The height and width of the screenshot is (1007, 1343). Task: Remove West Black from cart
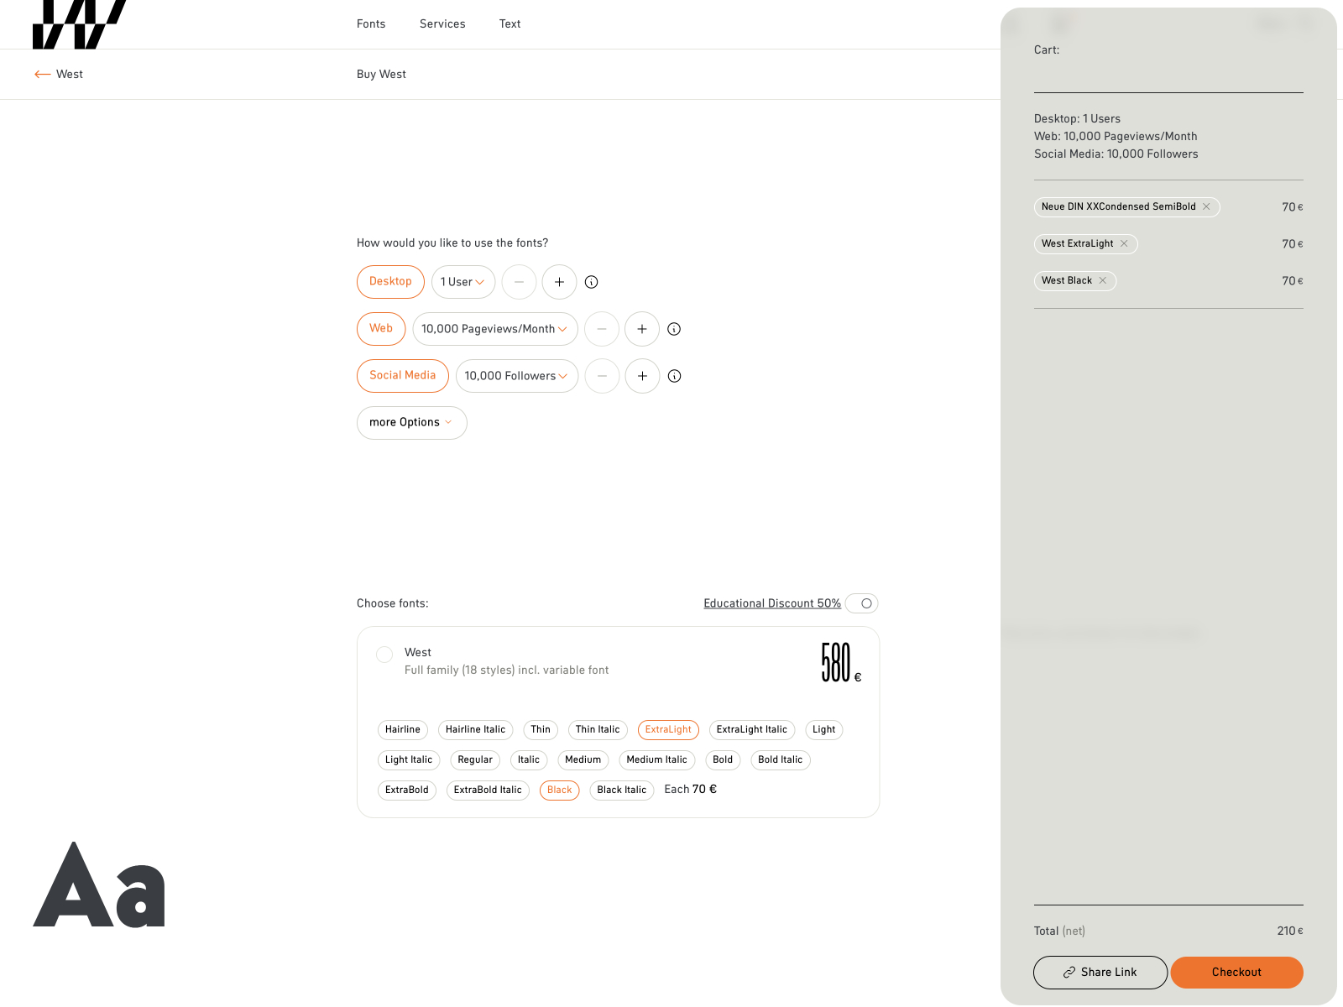pos(1103,280)
